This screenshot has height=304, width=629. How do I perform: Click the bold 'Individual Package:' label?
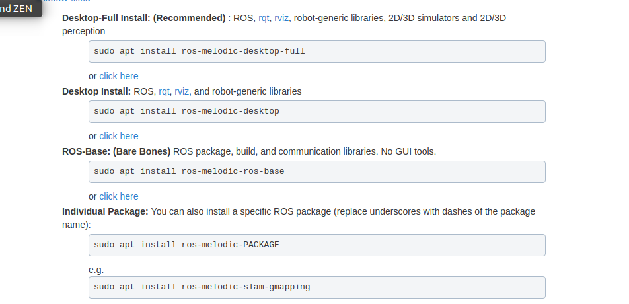pyautogui.click(x=105, y=211)
